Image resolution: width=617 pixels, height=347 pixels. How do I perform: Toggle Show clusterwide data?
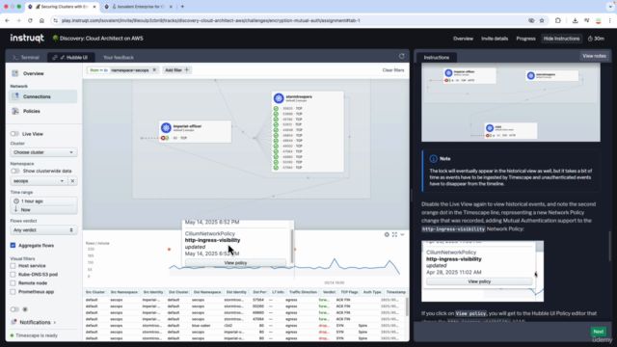[15, 172]
